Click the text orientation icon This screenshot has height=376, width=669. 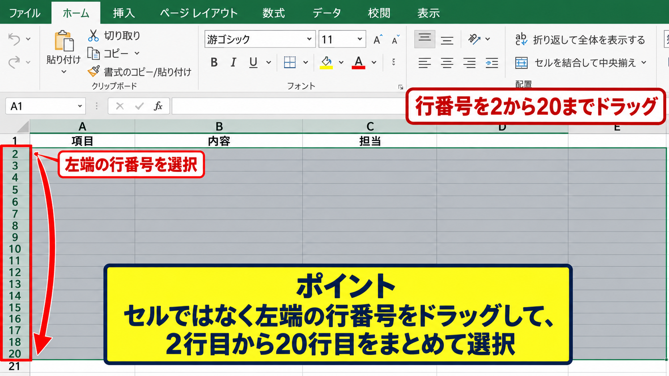(474, 39)
